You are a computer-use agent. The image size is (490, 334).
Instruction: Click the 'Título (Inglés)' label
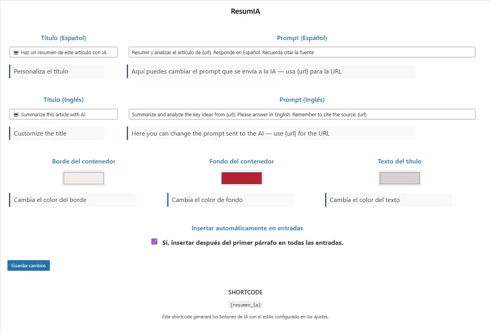(64, 100)
